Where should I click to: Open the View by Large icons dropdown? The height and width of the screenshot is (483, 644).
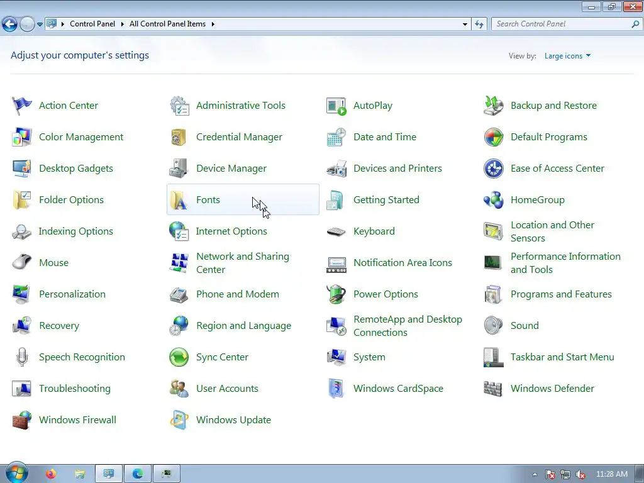pos(568,56)
